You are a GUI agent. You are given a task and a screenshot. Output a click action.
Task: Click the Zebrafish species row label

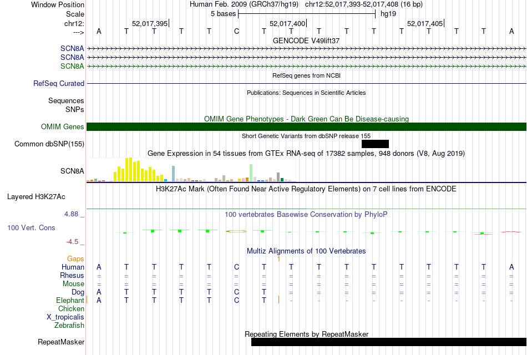69,326
